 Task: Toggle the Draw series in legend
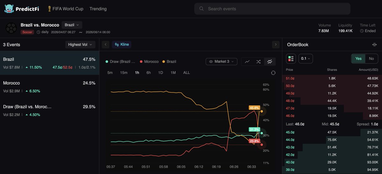pyautogui.click(x=120, y=62)
